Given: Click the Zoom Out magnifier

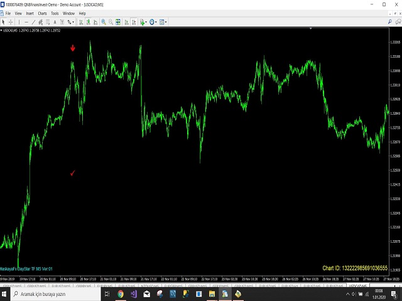Looking at the screenshot, I should coord(111,23).
